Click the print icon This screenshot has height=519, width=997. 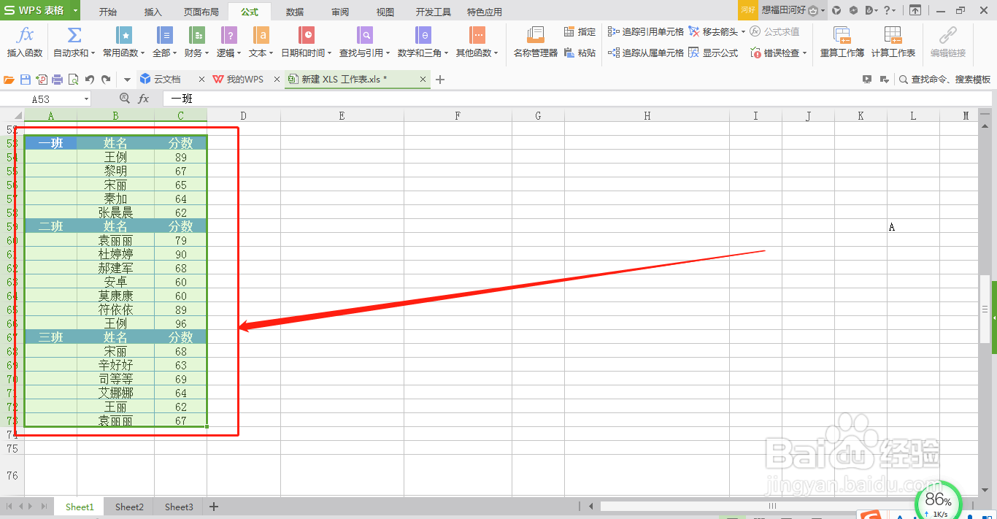[57, 80]
